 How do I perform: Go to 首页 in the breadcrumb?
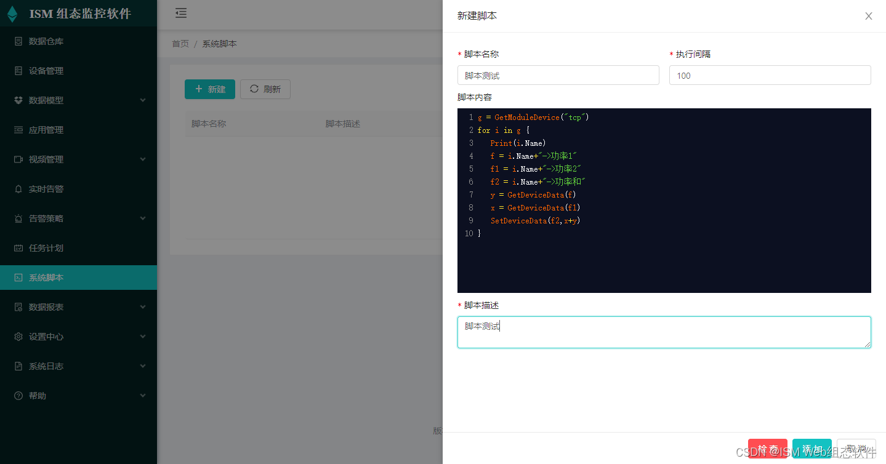pos(180,44)
